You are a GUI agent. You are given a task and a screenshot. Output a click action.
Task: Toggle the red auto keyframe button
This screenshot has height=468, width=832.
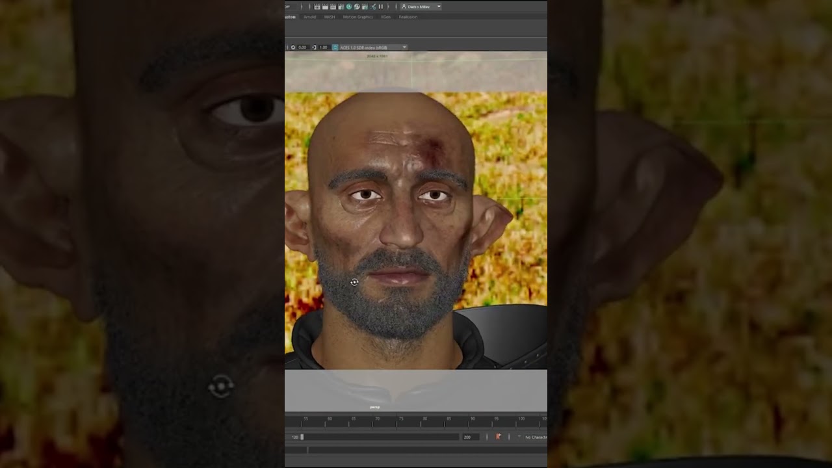pyautogui.click(x=499, y=437)
